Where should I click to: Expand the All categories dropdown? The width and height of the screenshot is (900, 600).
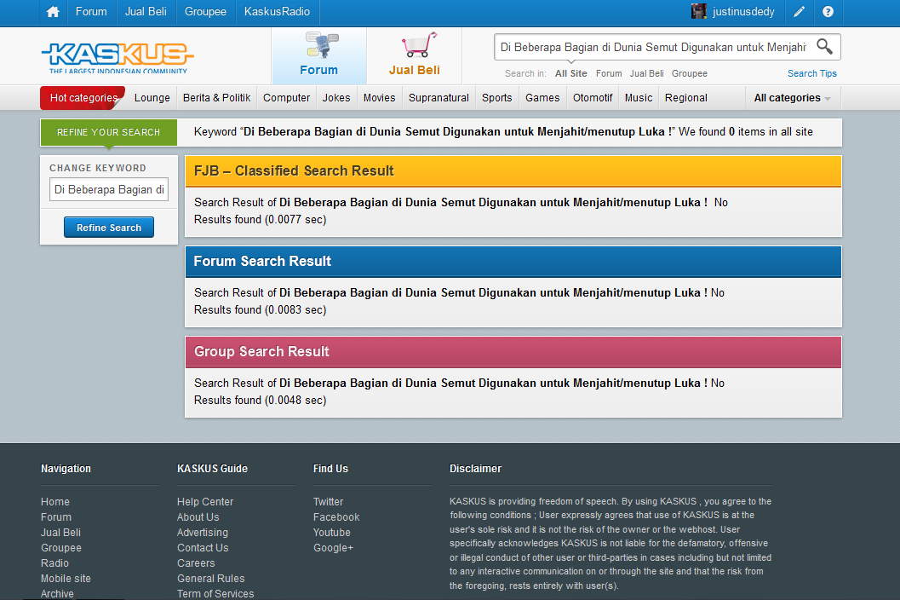pyautogui.click(x=793, y=98)
